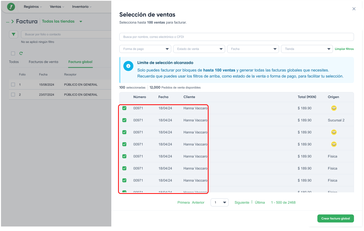Image resolution: width=364 pixels, height=231 pixels.
Task: Open the Forma de pago dropdown
Action: [145, 49]
